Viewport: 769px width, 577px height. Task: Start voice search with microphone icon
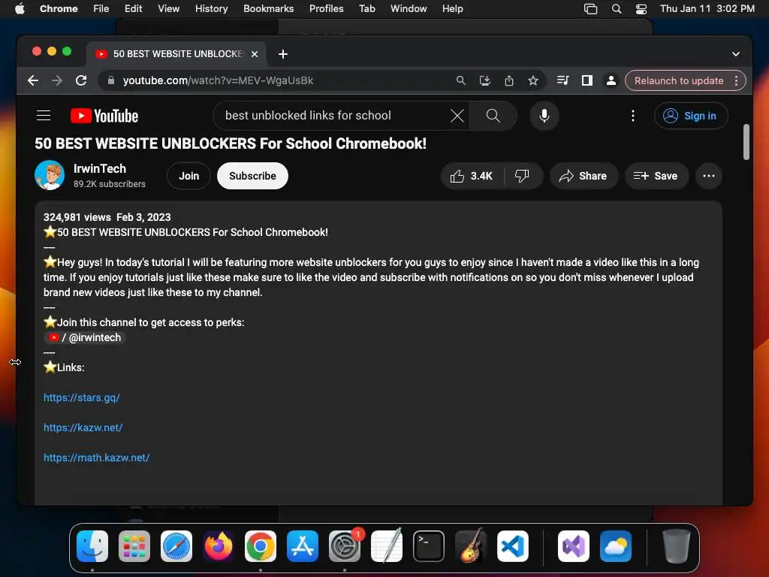click(x=544, y=116)
